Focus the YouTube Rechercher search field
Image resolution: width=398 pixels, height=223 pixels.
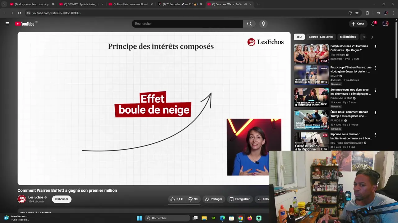[x=187, y=24]
